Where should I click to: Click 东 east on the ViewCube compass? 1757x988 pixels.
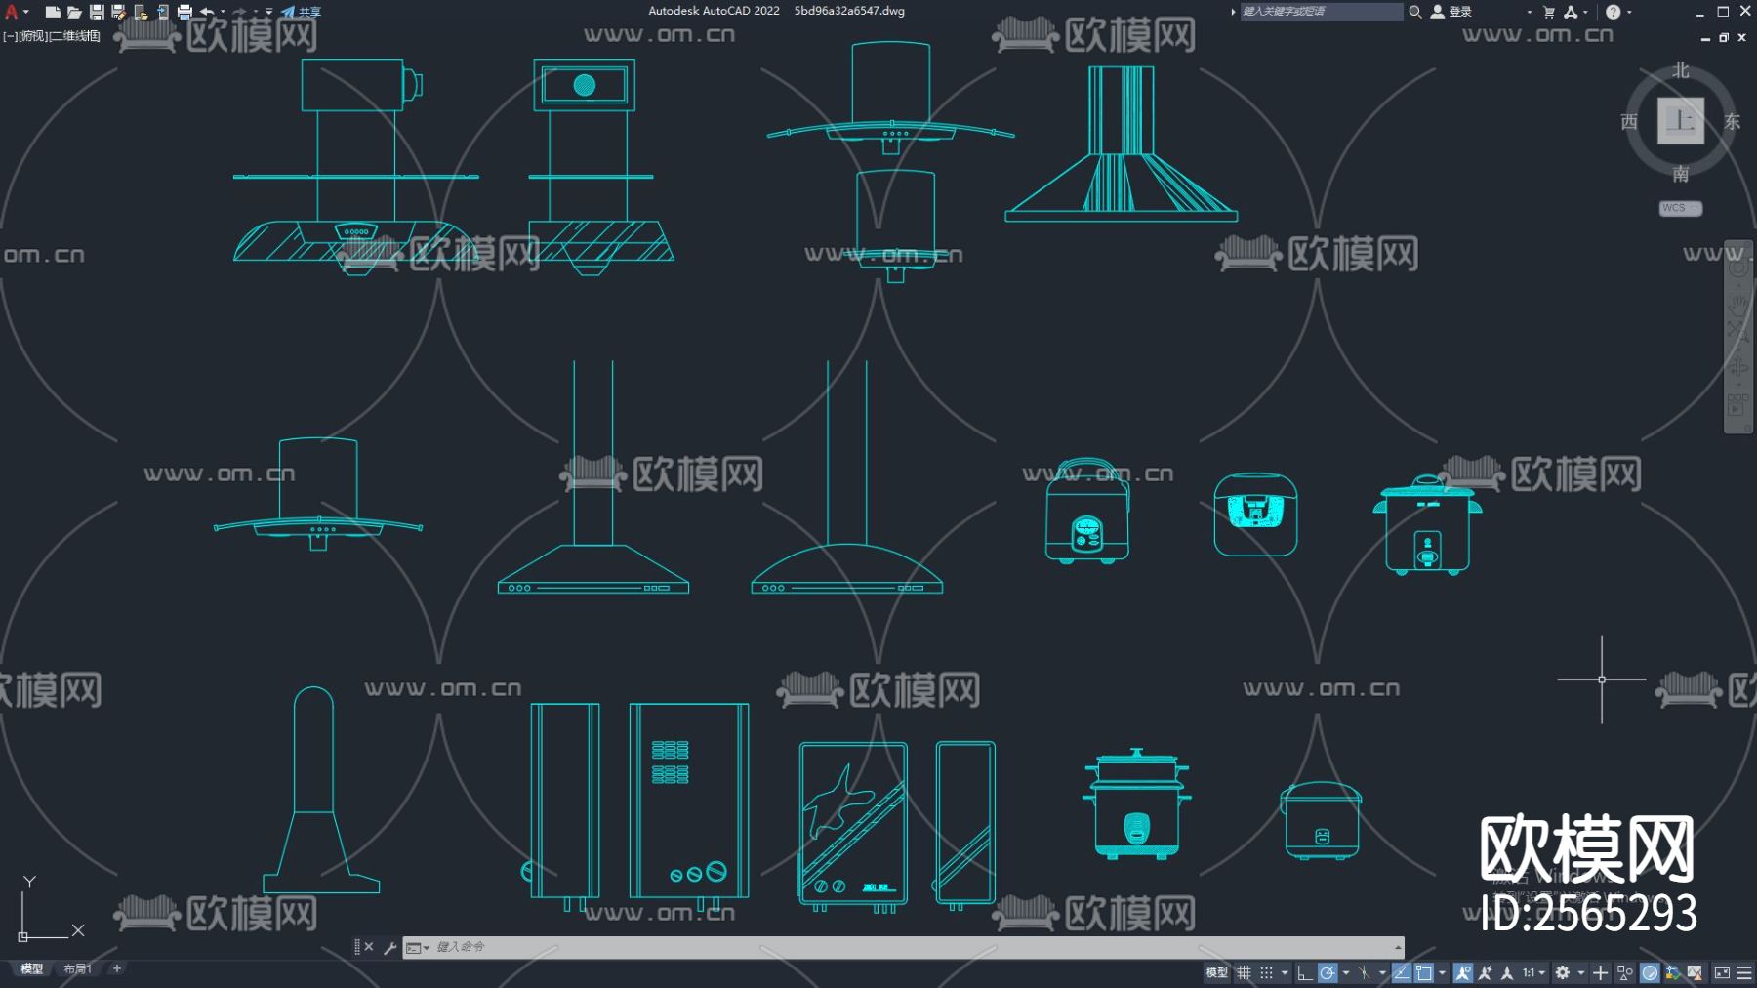coord(1732,121)
